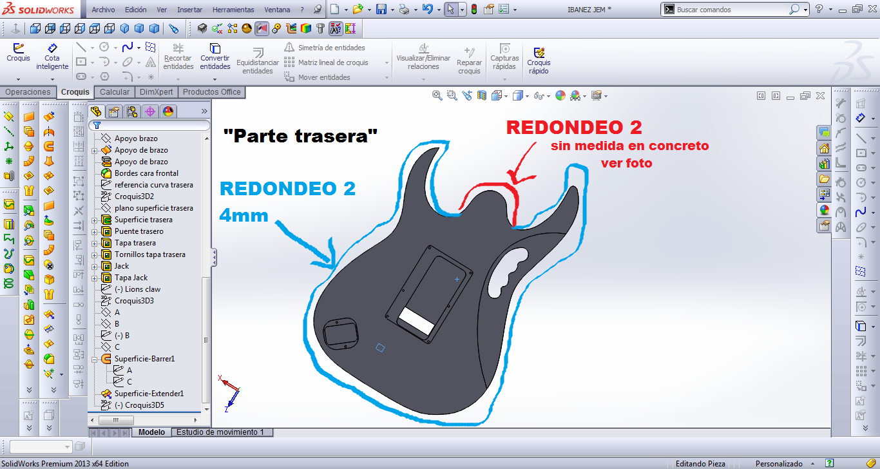Click Visualizar/Eliminar relaciones
The image size is (880, 469).
pos(423,57)
